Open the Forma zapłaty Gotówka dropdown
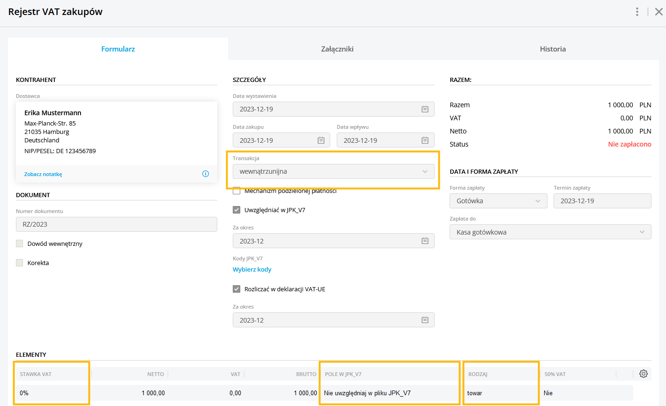This screenshot has height=406, width=666. point(498,201)
